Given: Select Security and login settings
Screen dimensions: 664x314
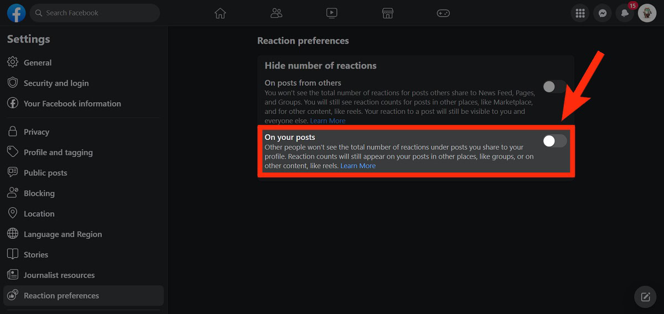Looking at the screenshot, I should [56, 83].
